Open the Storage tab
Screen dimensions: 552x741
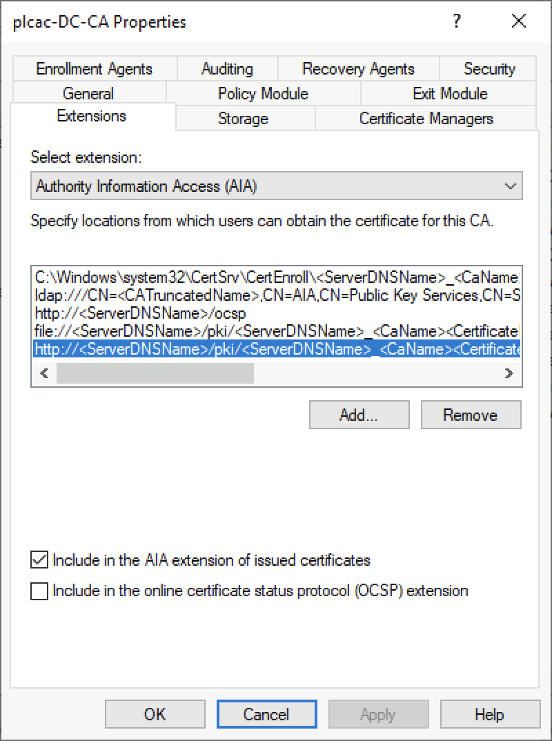pos(243,119)
